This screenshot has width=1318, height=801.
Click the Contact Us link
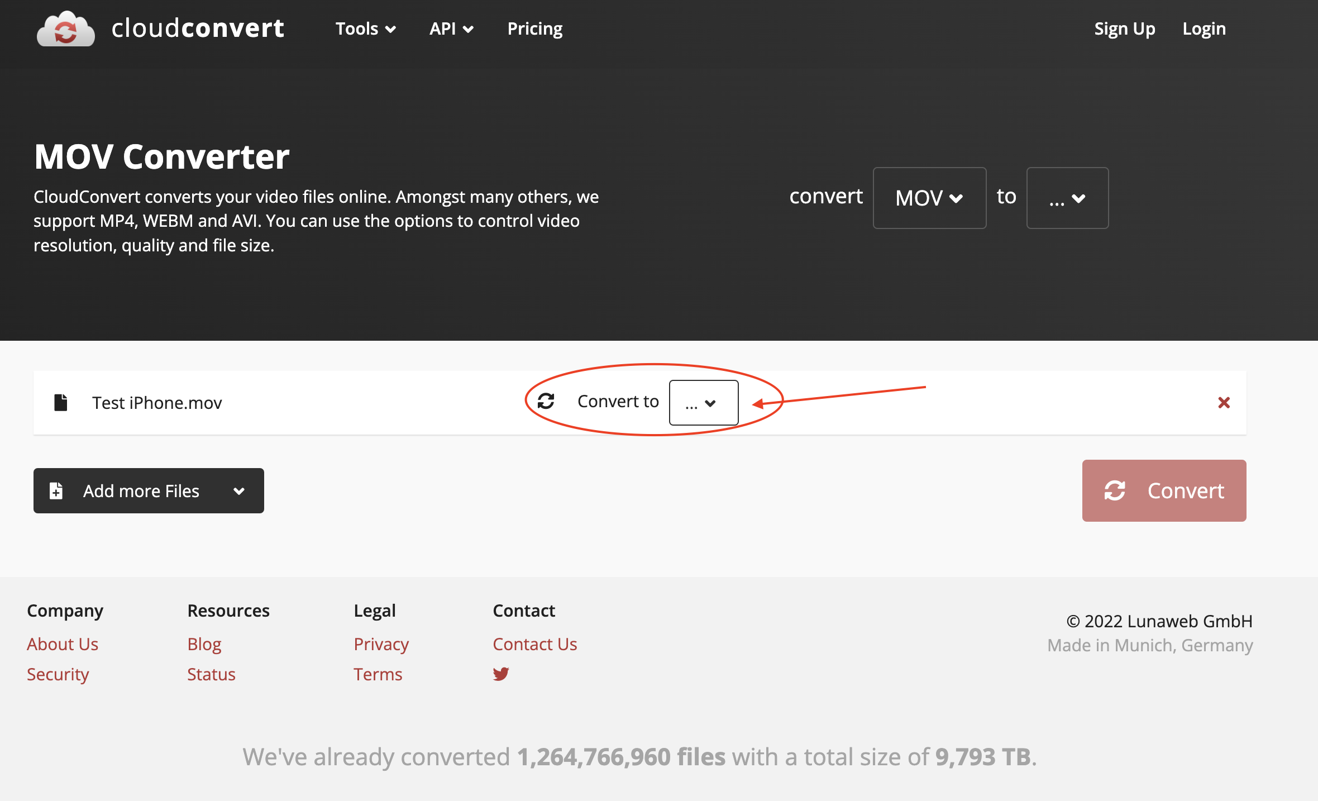(x=534, y=644)
